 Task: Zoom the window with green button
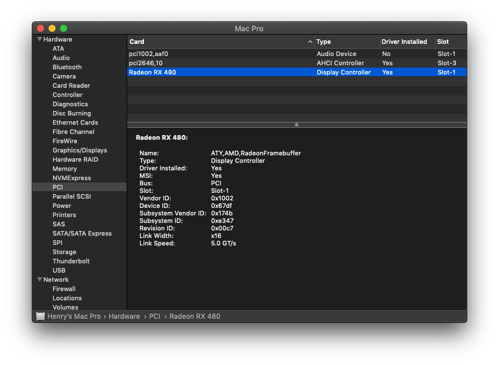click(64, 28)
